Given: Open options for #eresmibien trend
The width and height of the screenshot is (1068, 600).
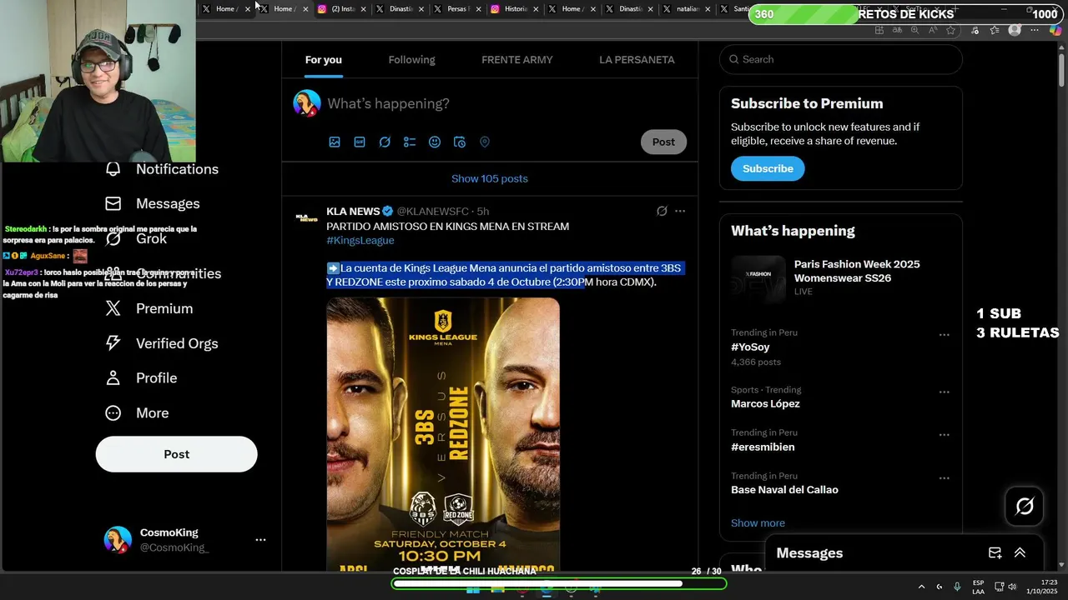Looking at the screenshot, I should point(944,435).
